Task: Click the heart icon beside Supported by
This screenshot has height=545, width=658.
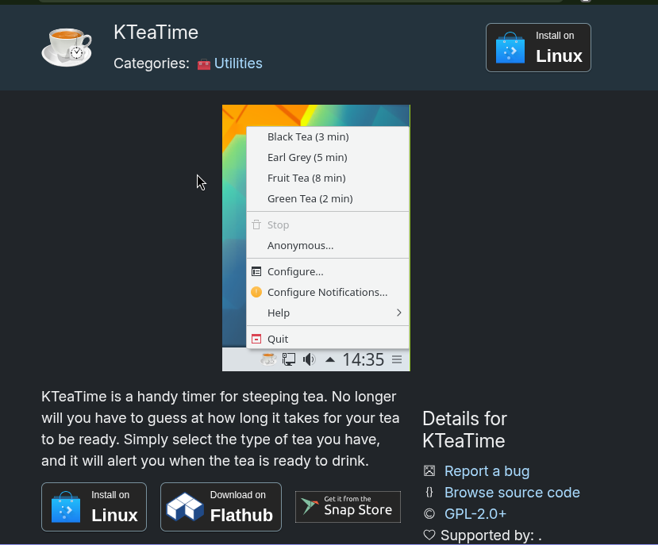Action: click(429, 535)
